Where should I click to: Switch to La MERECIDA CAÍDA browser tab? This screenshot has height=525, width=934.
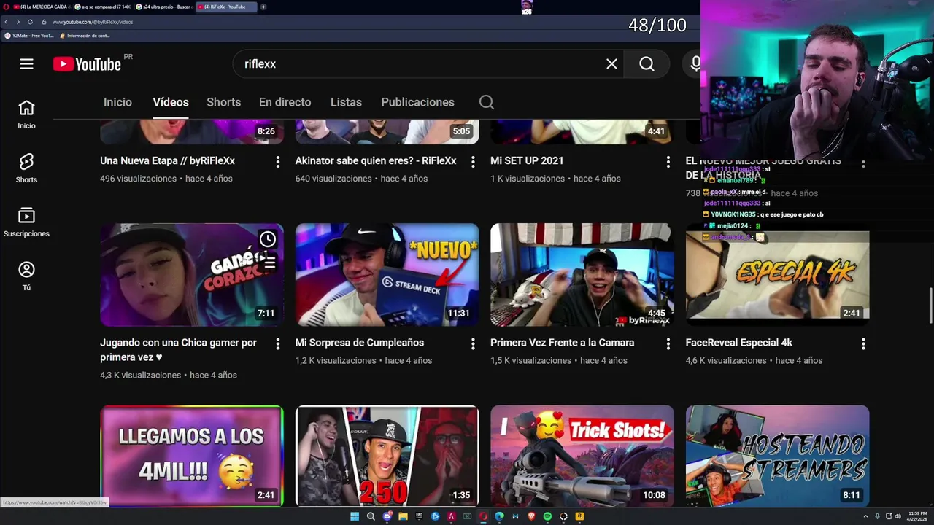pos(41,7)
